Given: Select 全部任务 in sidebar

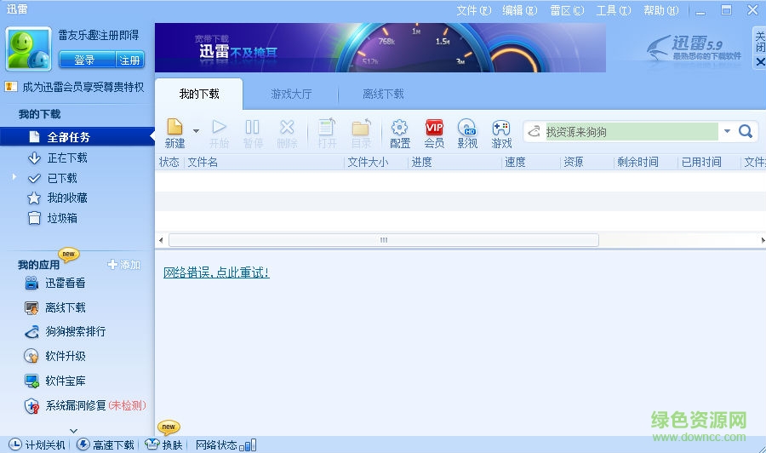Looking at the screenshot, I should click(77, 137).
